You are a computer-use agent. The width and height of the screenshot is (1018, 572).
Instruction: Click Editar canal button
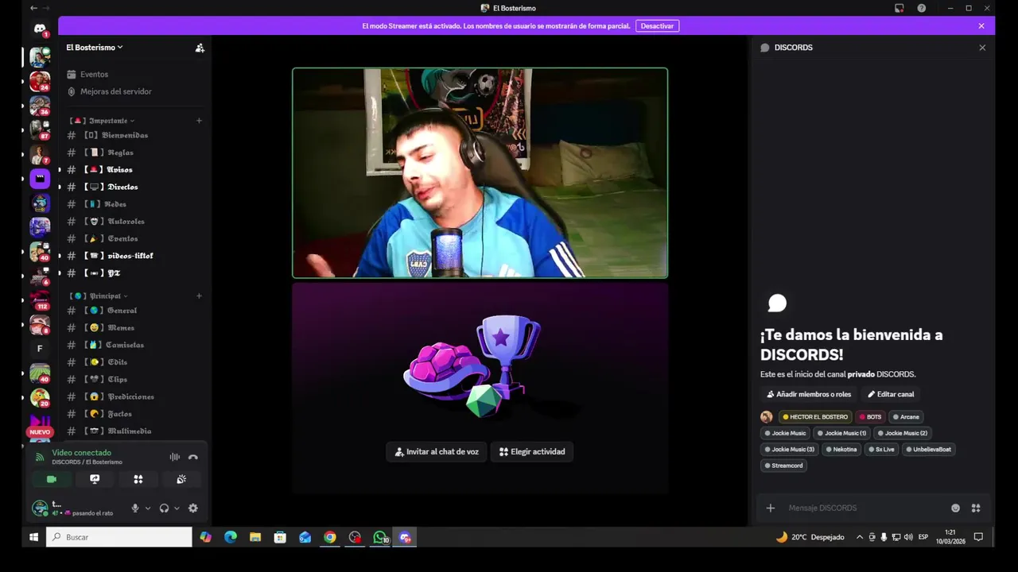(x=891, y=394)
